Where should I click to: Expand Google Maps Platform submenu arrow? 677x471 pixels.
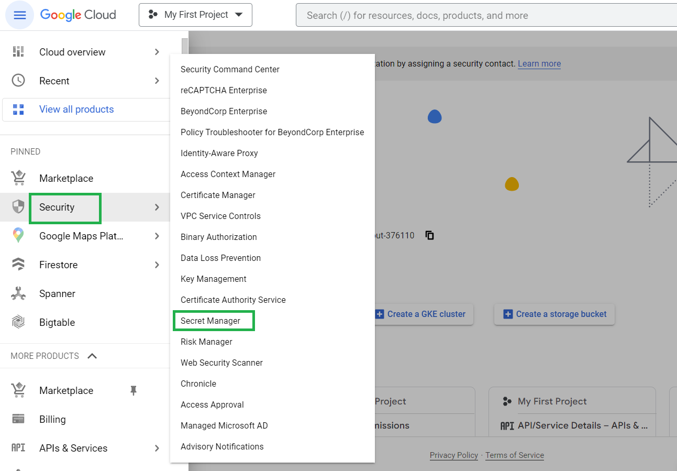pos(157,236)
